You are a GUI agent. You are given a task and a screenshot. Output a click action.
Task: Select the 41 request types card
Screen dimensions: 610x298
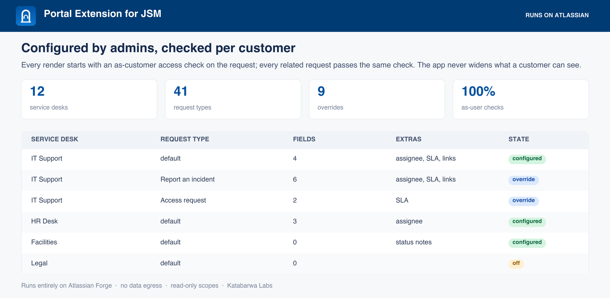233,99
